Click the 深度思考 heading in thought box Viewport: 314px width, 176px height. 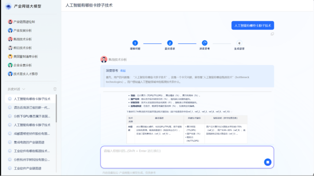click(x=112, y=70)
